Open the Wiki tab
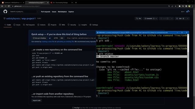 click(x=62, y=25)
